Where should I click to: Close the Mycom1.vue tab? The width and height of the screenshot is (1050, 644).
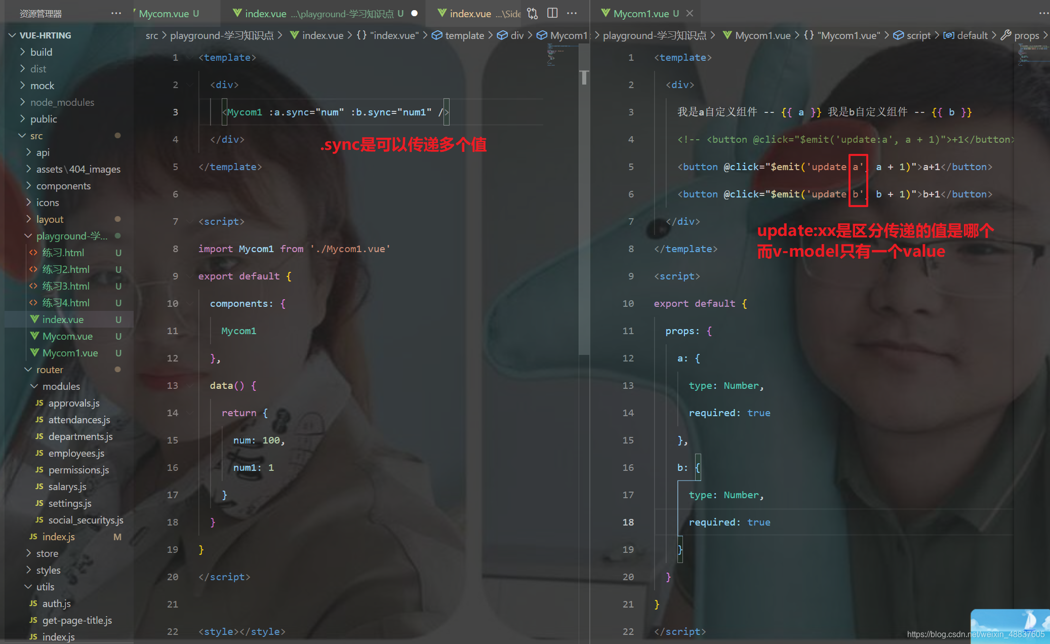(x=690, y=14)
